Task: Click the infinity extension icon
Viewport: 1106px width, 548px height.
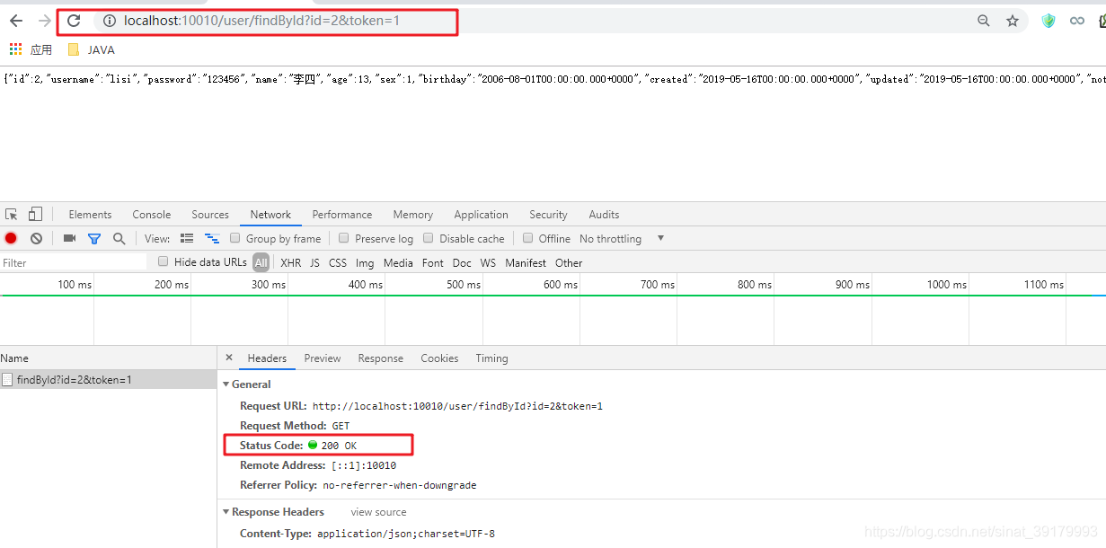Action: click(1077, 21)
